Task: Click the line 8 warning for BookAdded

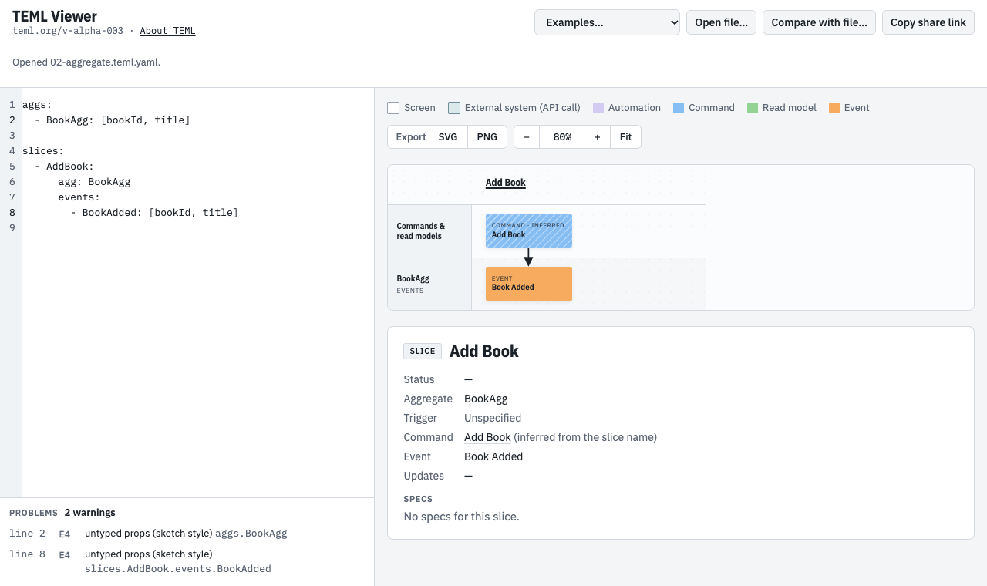Action: [x=187, y=561]
